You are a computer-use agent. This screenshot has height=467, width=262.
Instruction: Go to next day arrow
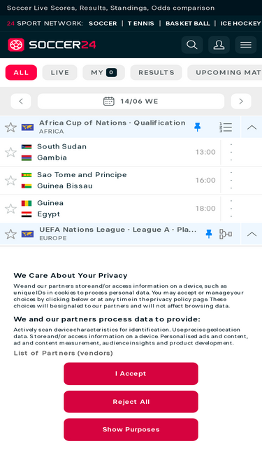point(241,102)
